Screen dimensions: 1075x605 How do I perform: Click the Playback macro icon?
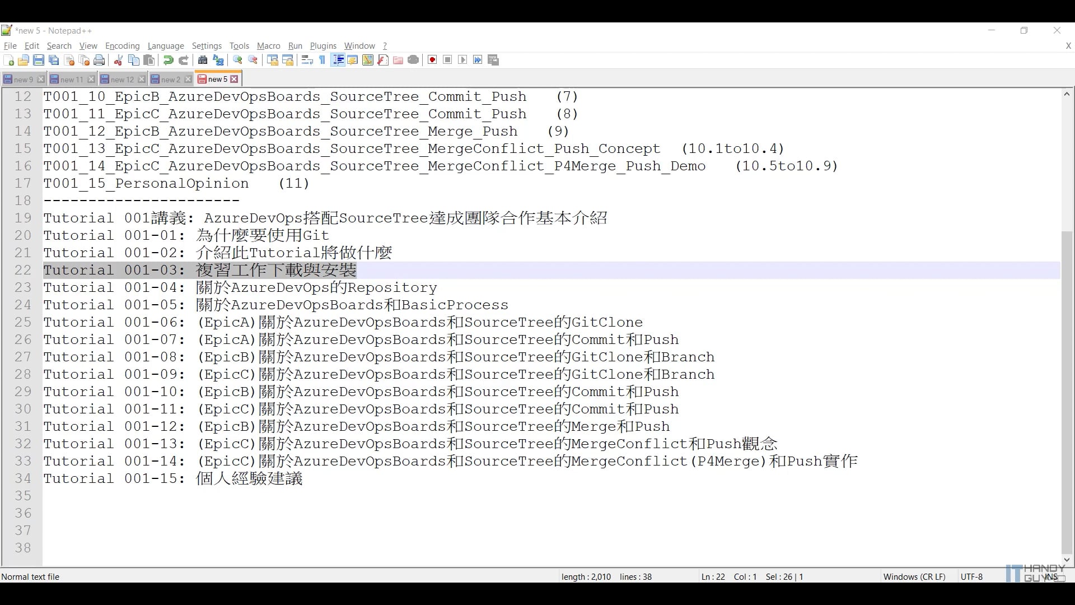pyautogui.click(x=462, y=61)
